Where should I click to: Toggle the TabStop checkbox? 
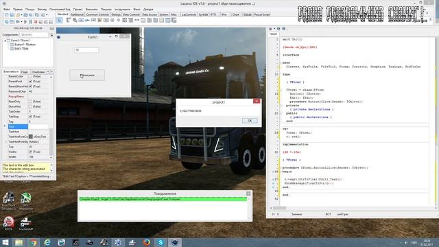(30, 117)
